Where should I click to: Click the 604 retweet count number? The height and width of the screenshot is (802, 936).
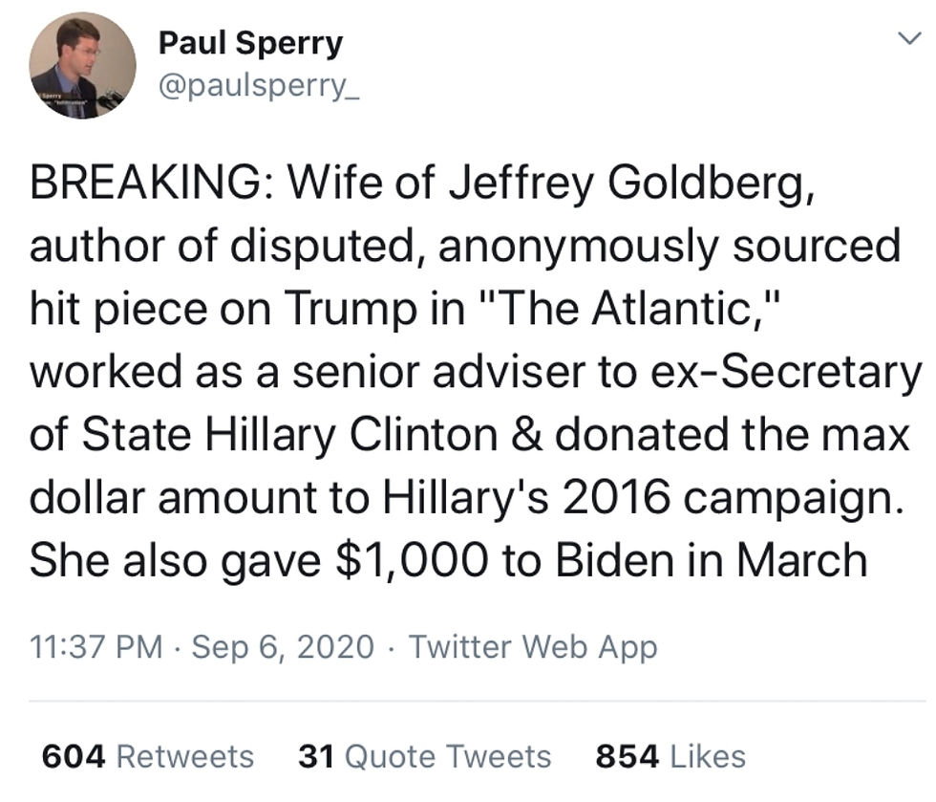click(73, 757)
